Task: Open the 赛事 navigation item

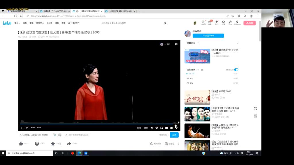Action: pyautogui.click(x=63, y=23)
